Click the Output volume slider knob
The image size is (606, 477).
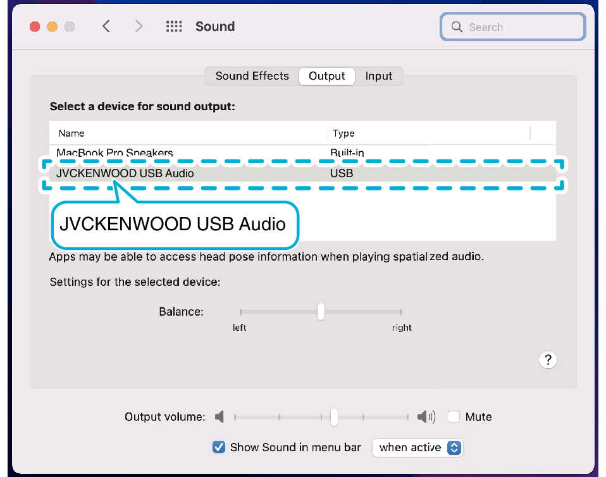(x=334, y=417)
